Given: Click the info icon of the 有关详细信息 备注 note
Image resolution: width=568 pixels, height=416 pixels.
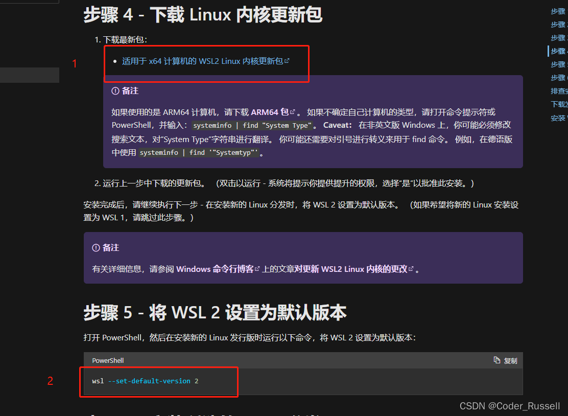Looking at the screenshot, I should point(96,248).
